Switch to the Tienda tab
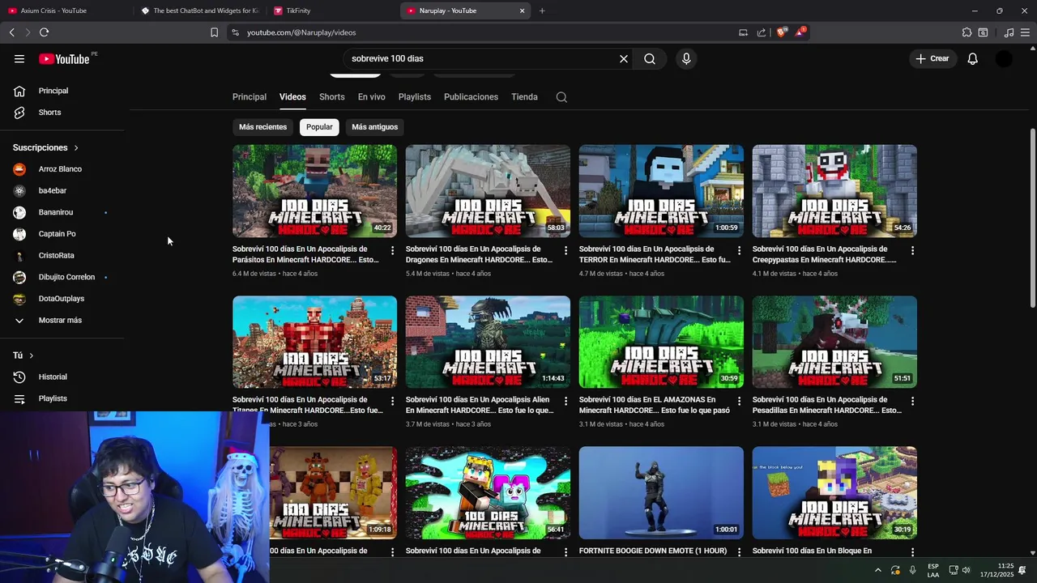Viewport: 1037px width, 583px height. [x=524, y=97]
